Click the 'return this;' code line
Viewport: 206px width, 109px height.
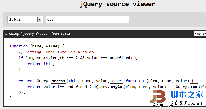pos(41,64)
